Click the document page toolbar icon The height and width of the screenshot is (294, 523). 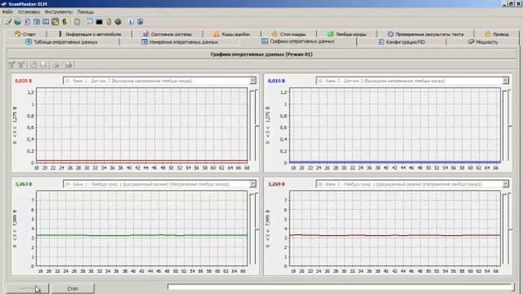click(x=27, y=22)
